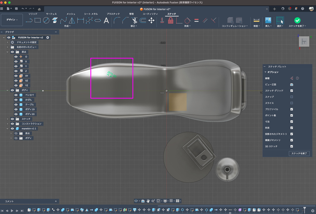Switch to the サーフェス tab
This screenshot has height=214, width=316.
[x=51, y=14]
